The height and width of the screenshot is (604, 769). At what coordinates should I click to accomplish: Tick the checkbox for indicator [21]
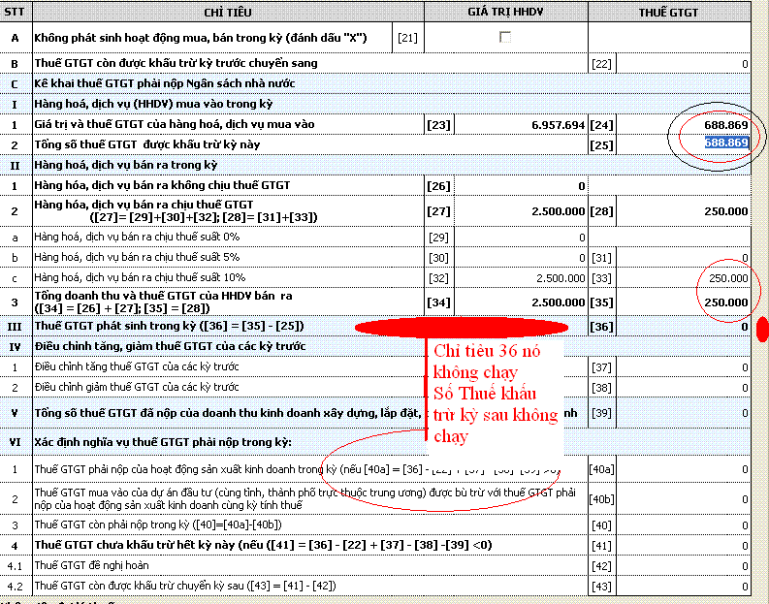[x=504, y=37]
